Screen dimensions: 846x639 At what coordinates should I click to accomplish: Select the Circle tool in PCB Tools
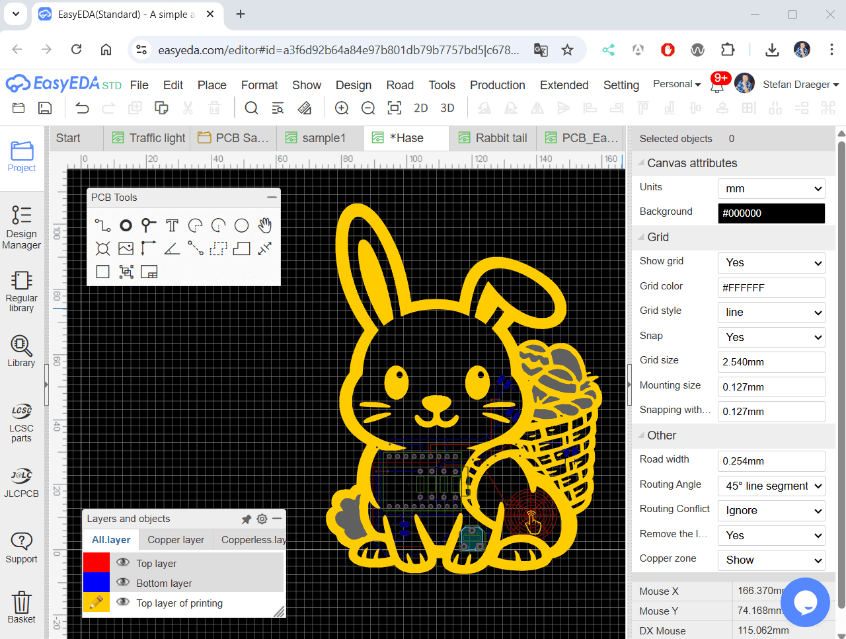coord(241,225)
